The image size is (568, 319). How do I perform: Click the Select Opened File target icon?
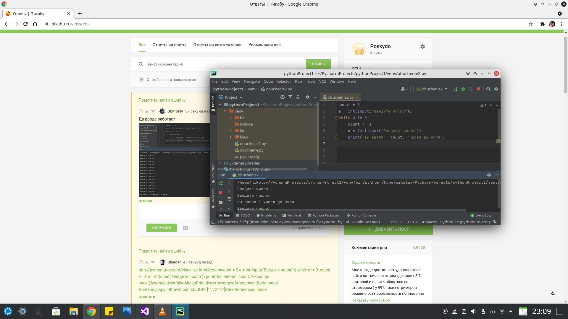click(x=283, y=97)
